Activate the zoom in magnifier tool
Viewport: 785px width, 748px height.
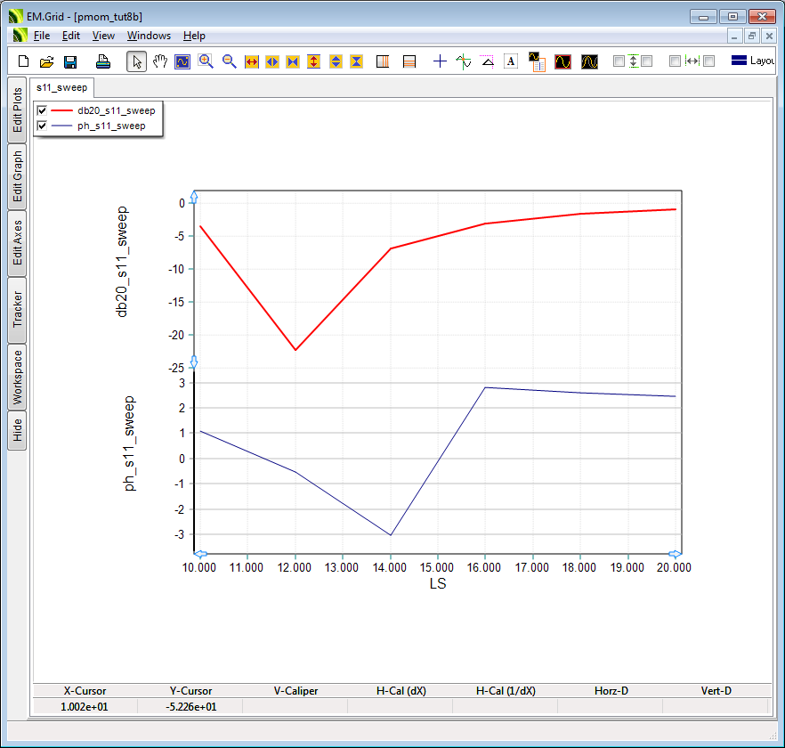(206, 61)
